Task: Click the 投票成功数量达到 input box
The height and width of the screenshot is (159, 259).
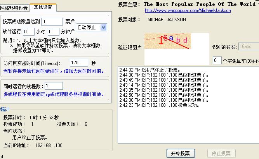Action: click(x=52, y=22)
